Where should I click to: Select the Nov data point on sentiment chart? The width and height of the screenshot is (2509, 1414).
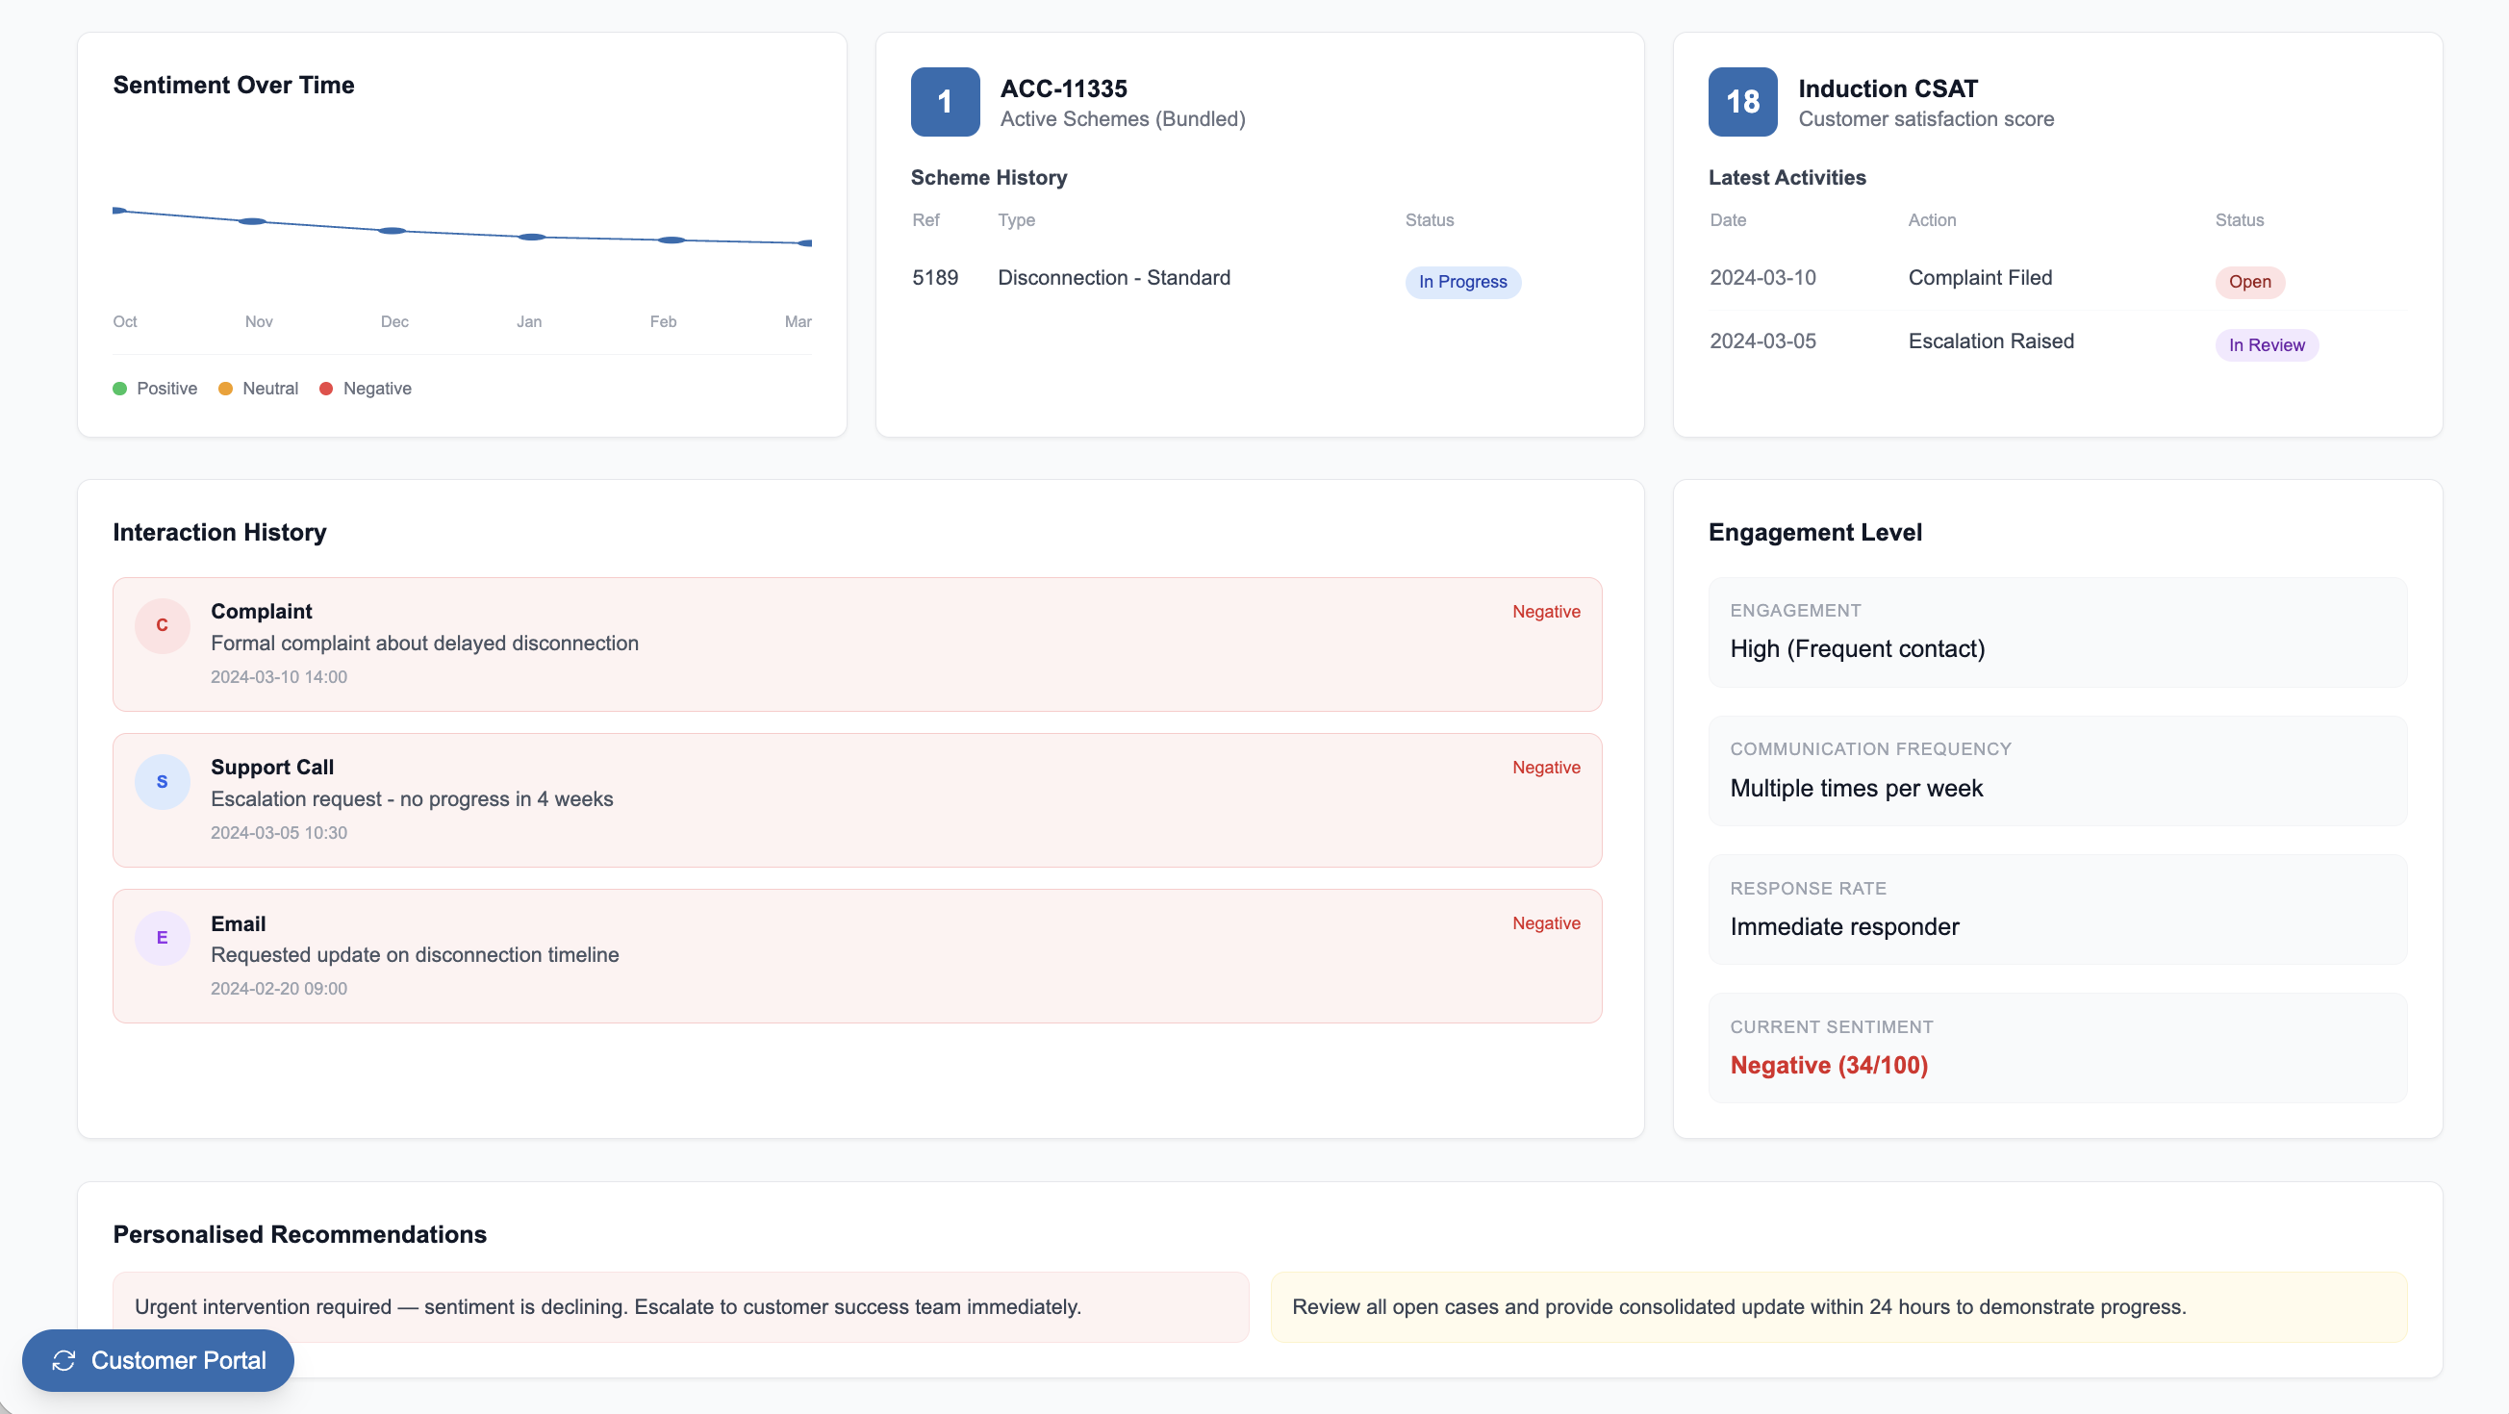pyautogui.click(x=252, y=222)
